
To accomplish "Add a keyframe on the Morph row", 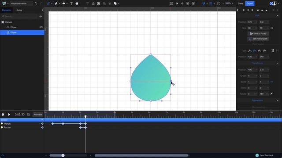I will tap(42, 124).
